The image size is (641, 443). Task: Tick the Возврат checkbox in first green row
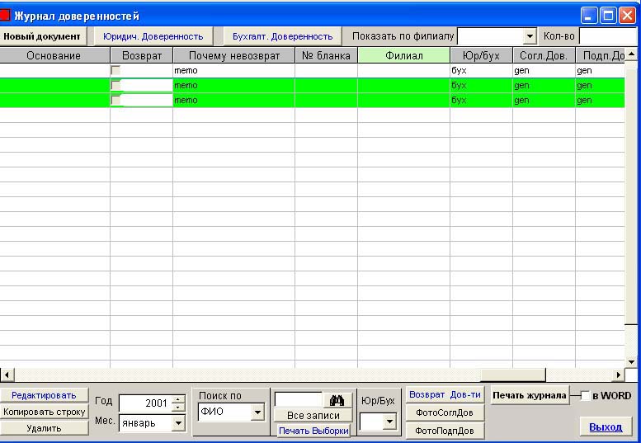coord(115,85)
